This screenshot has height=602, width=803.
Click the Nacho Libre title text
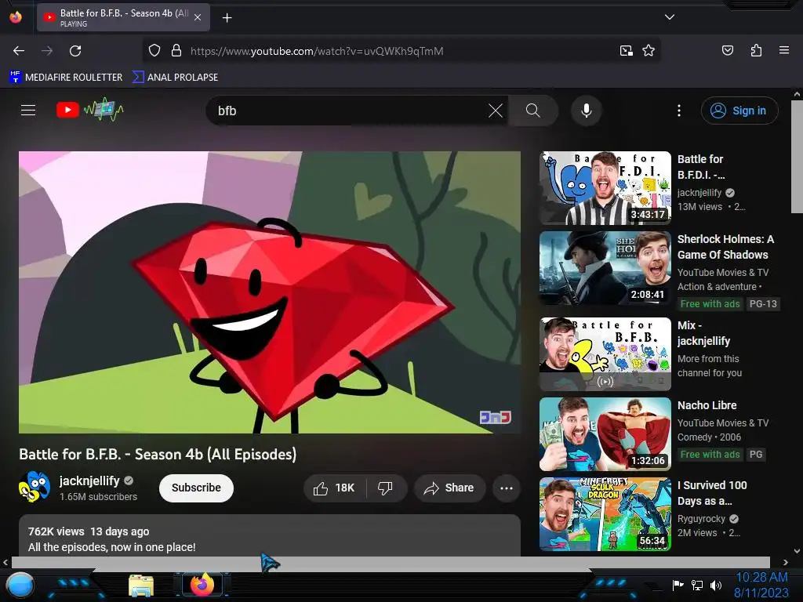tap(707, 405)
